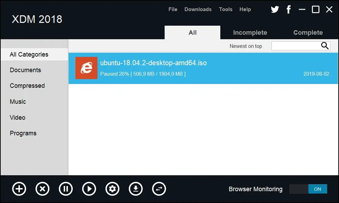This screenshot has width=339, height=203.
Task: Select ubuntu-18.04.2-desktop-amd64.iso download filename
Action: point(153,63)
